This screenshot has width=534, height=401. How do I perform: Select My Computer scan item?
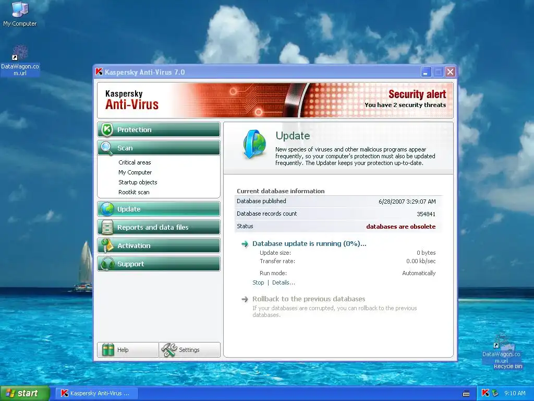135,172
